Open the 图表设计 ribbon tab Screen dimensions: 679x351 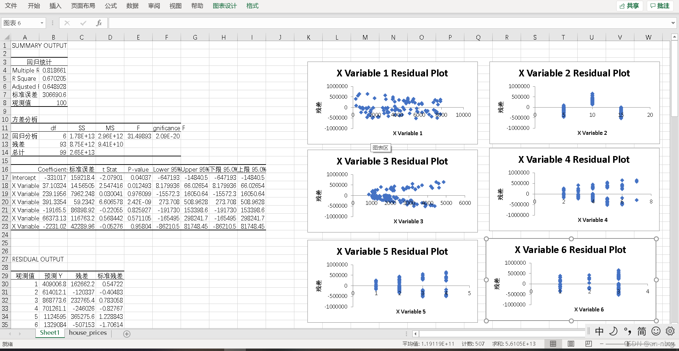pos(225,6)
